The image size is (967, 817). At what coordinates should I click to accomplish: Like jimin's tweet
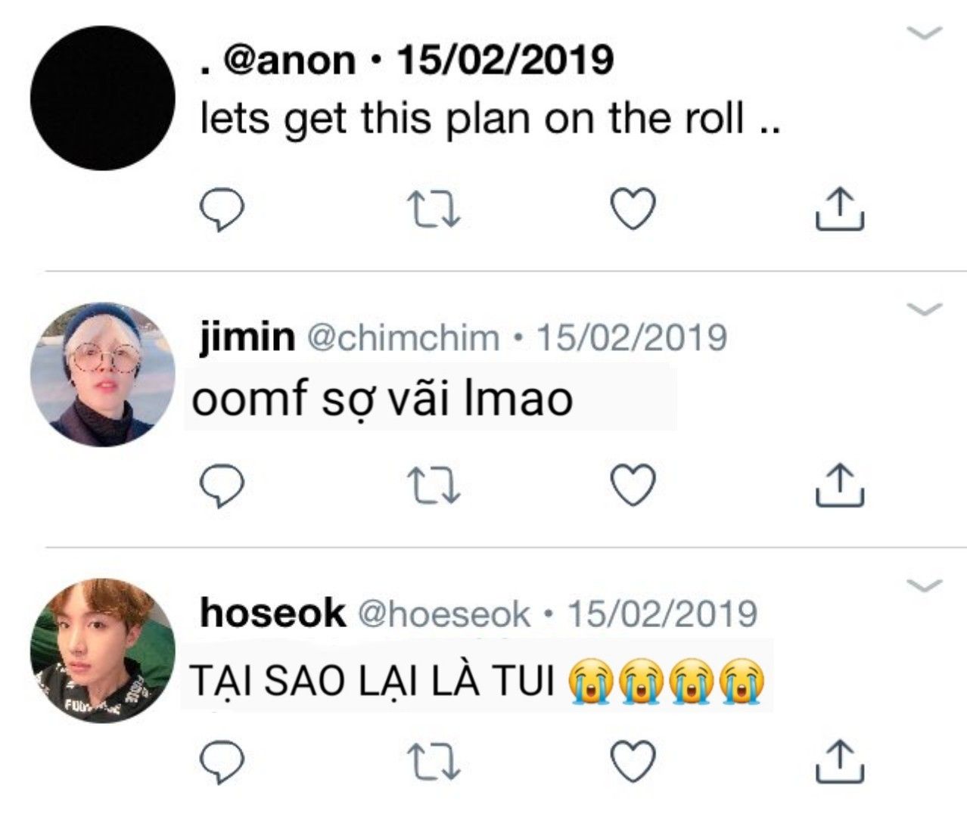click(x=633, y=486)
